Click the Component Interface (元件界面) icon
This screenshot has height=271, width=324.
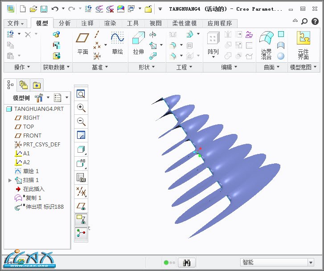pos(303,44)
